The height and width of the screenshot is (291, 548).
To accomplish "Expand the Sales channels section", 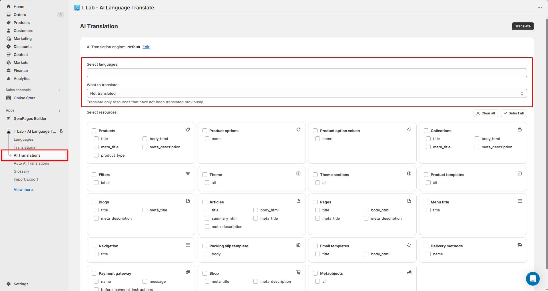I will coord(59,90).
